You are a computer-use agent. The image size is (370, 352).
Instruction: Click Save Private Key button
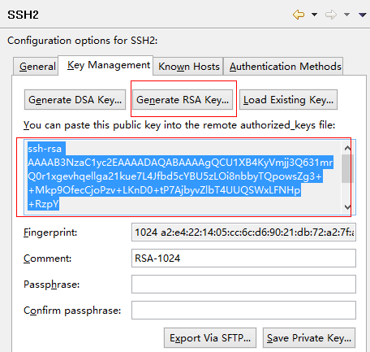309,338
